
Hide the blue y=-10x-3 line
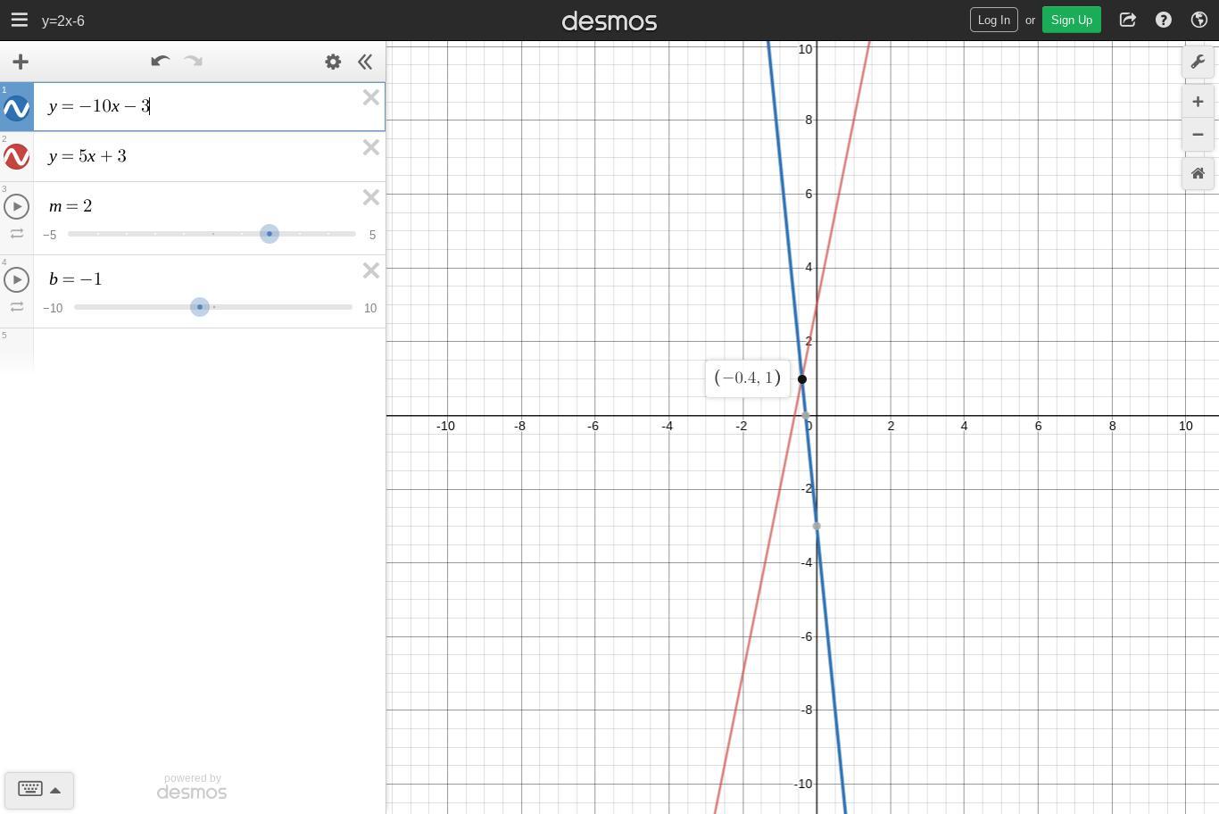click(x=17, y=108)
